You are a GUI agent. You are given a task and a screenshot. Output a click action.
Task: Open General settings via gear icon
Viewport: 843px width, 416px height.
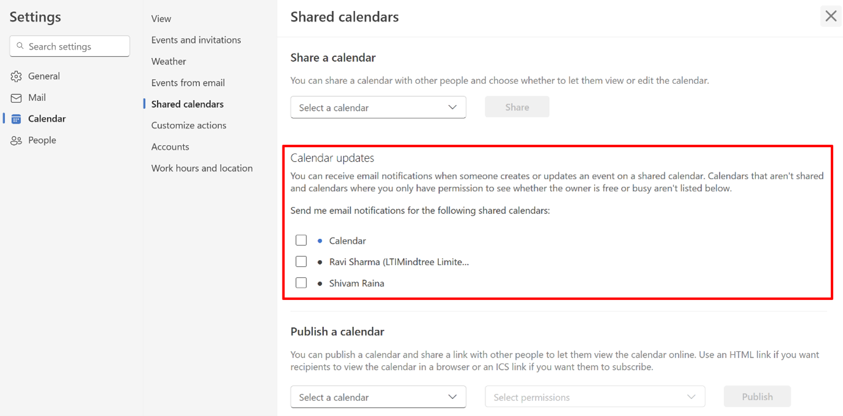pos(16,76)
